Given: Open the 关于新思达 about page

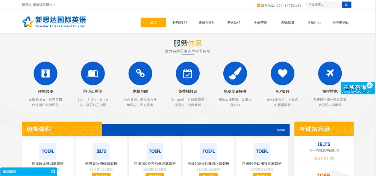Looking at the screenshot, I should click(341, 23).
